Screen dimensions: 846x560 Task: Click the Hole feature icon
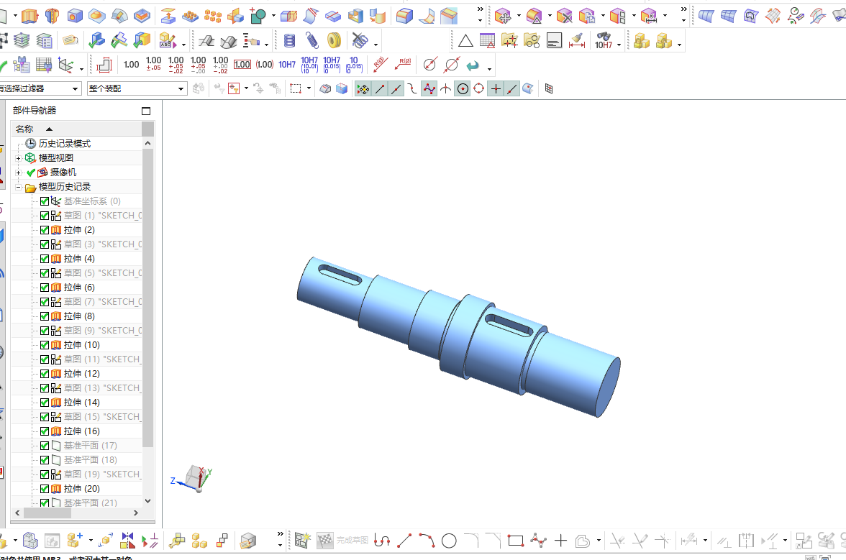pyautogui.click(x=75, y=16)
